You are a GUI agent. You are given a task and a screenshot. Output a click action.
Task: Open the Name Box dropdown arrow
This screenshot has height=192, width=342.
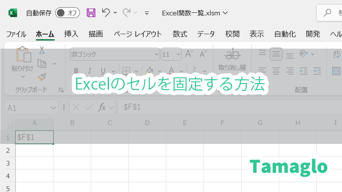pos(53,108)
